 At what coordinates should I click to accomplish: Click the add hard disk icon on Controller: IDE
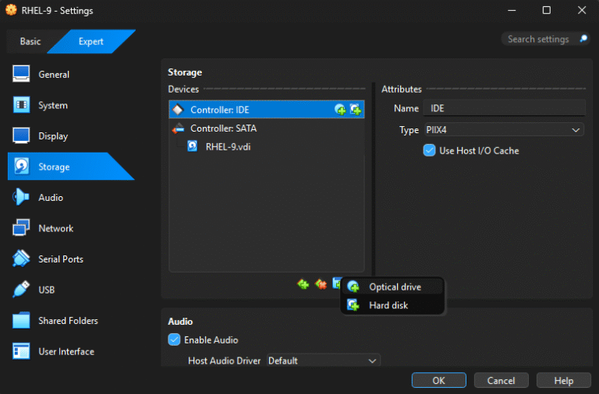(x=355, y=110)
